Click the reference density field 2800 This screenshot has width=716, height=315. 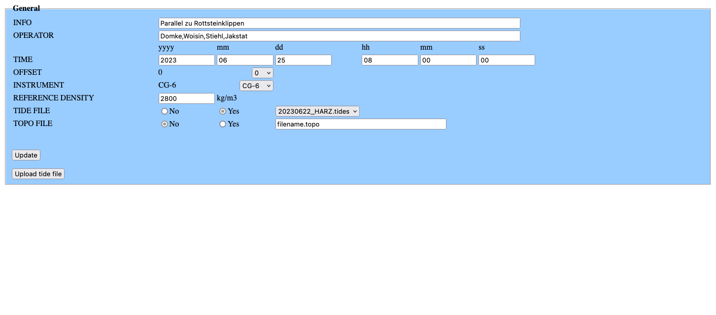coord(186,98)
